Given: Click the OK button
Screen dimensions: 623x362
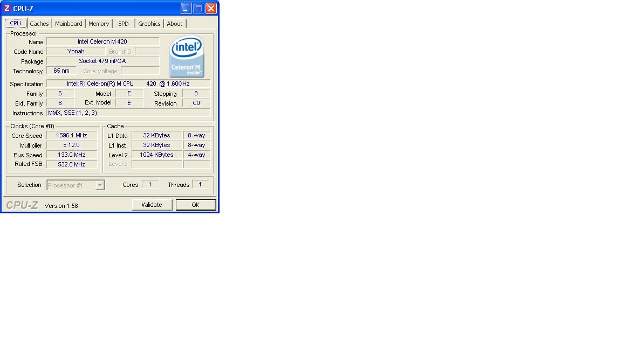Looking at the screenshot, I should pos(195,205).
